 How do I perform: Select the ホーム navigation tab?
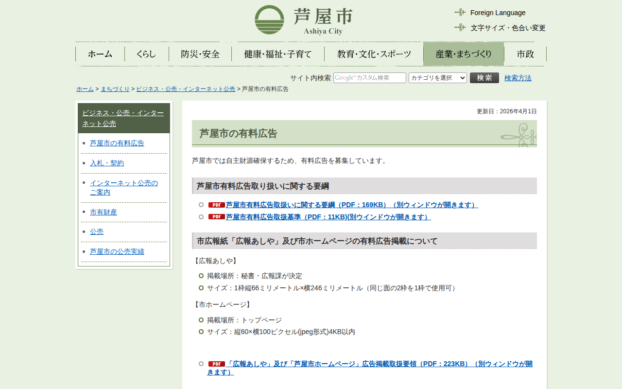pyautogui.click(x=100, y=54)
